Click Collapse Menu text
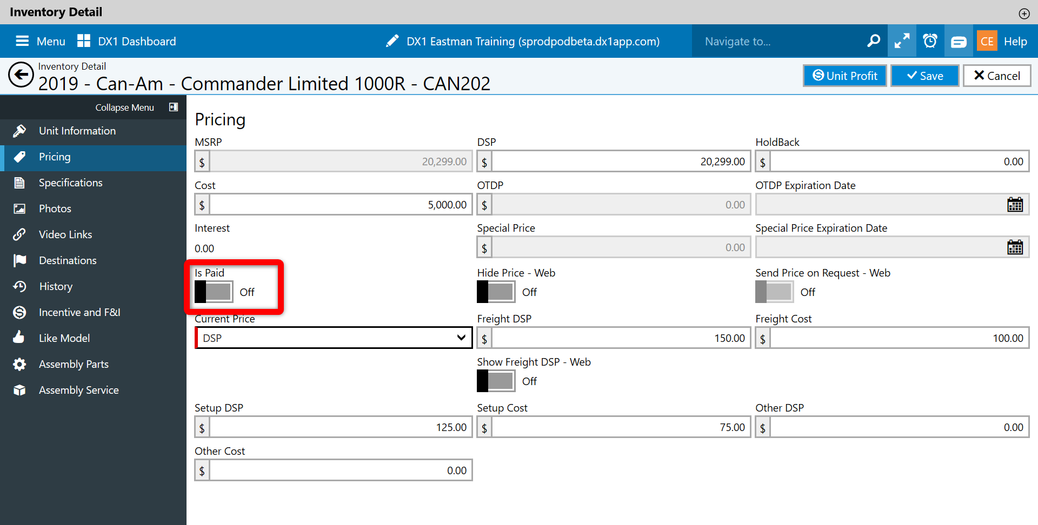Image resolution: width=1038 pixels, height=525 pixels. click(x=124, y=107)
